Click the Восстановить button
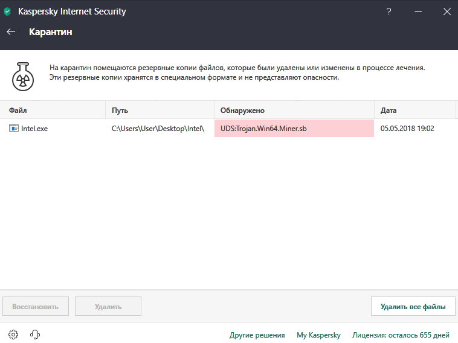The width and height of the screenshot is (458, 343). (36, 307)
